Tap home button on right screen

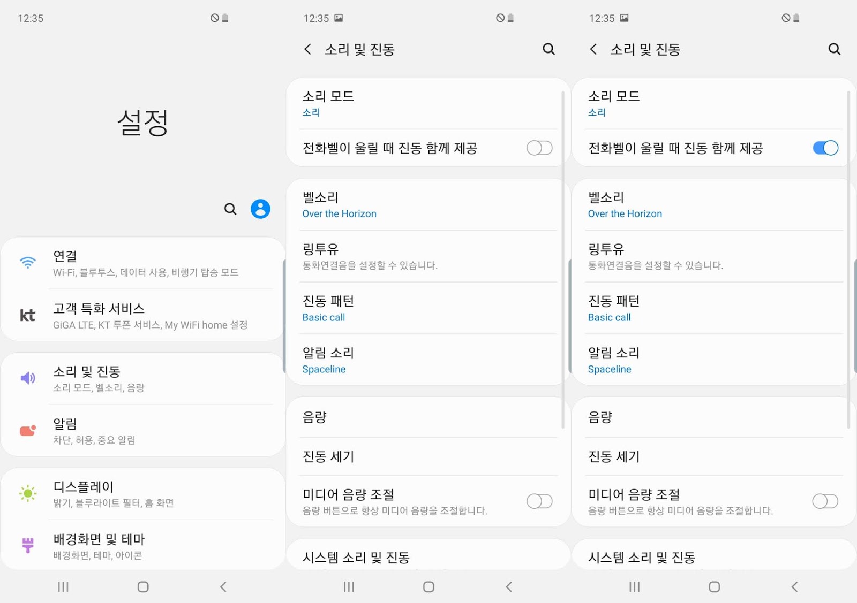point(714,587)
